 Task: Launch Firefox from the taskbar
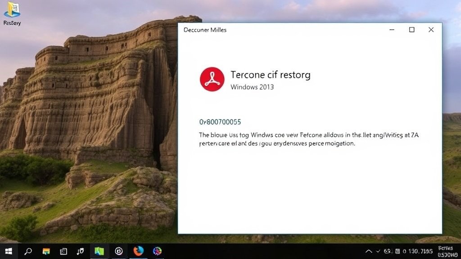point(139,251)
